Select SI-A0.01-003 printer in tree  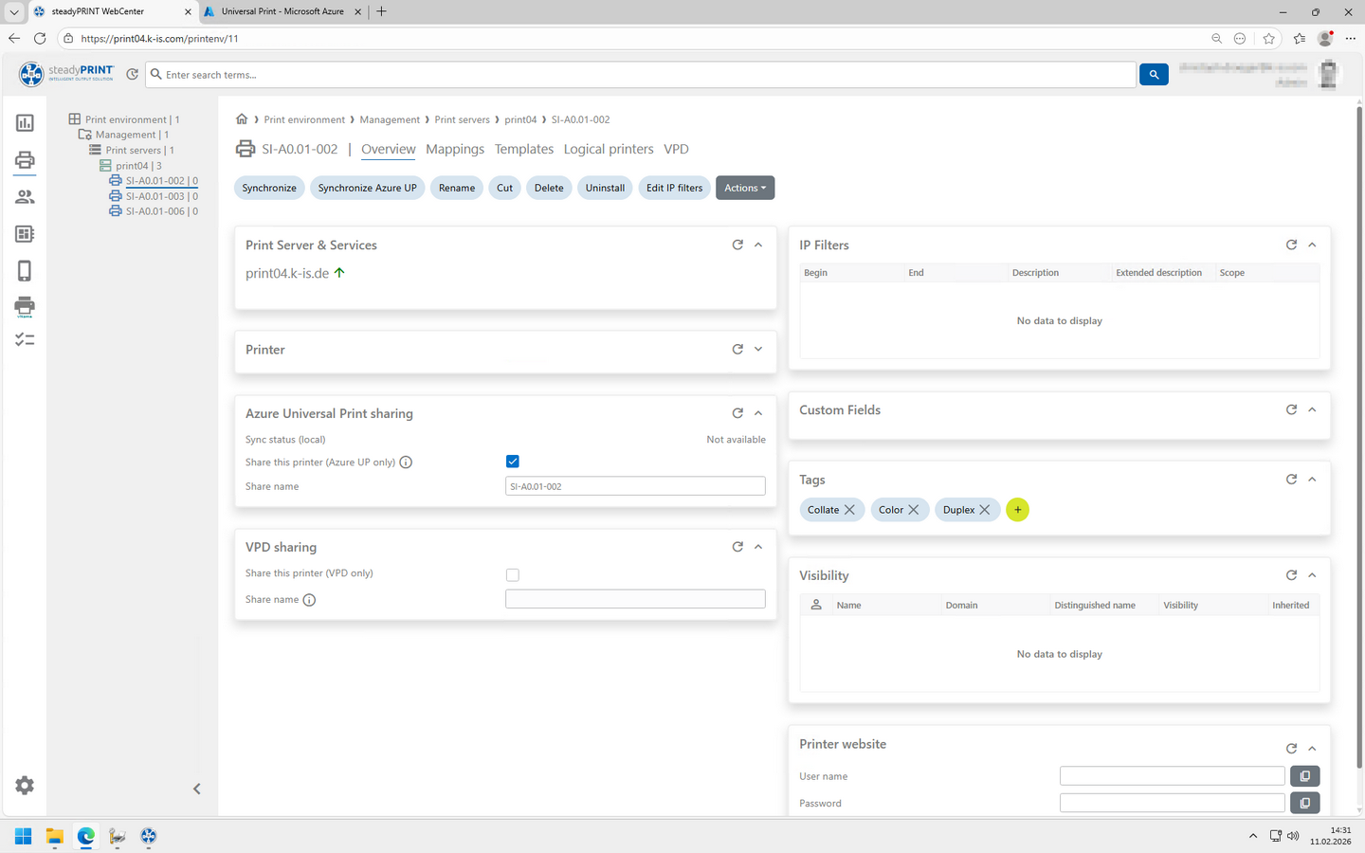pos(155,196)
